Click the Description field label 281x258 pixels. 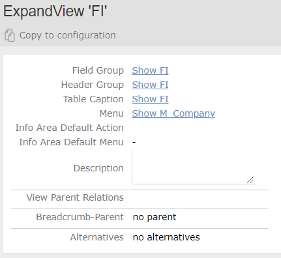[98, 168]
